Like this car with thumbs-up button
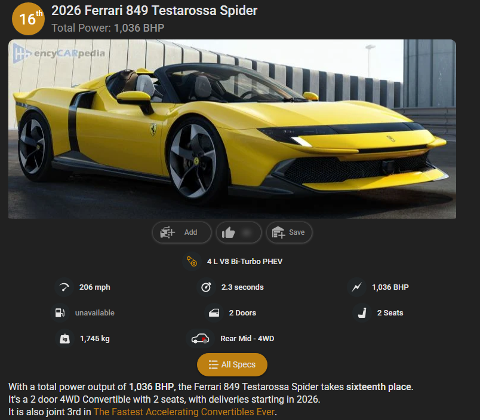Viewport: 480px width, 420px height. (x=238, y=232)
